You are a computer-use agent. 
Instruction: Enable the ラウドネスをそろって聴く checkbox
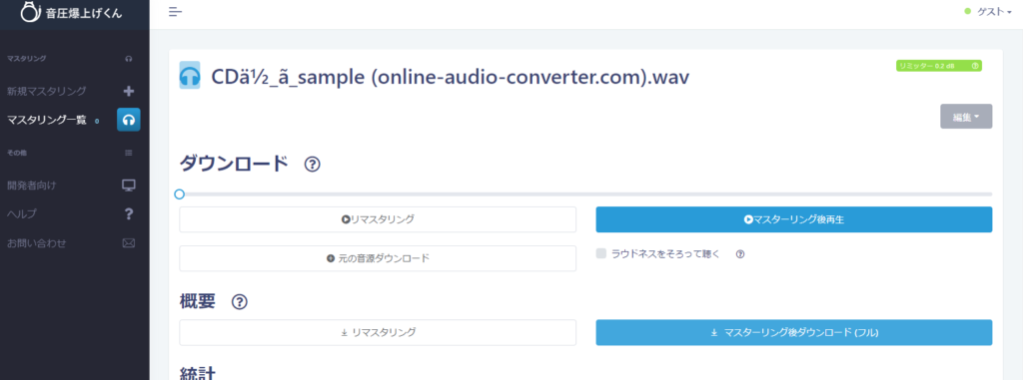(x=600, y=254)
